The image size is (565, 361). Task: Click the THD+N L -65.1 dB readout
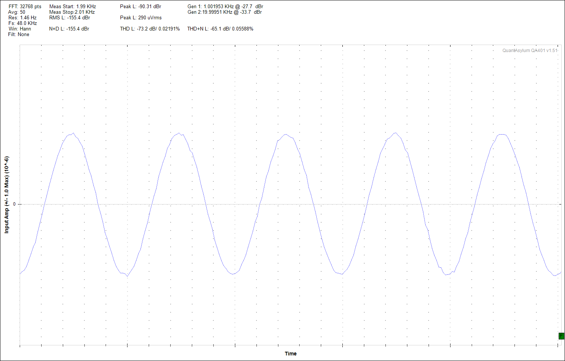pyautogui.click(x=220, y=29)
